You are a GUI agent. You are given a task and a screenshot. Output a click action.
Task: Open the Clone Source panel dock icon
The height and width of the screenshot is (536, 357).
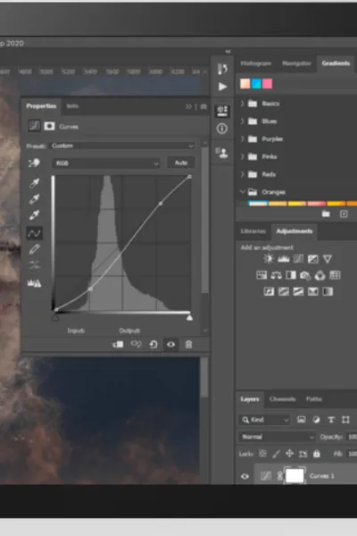222,153
